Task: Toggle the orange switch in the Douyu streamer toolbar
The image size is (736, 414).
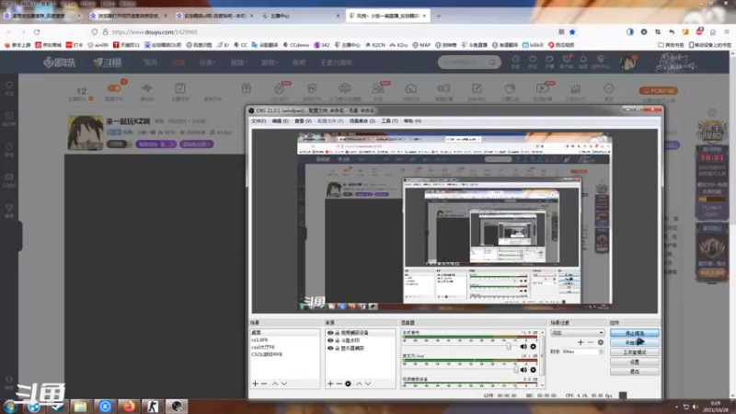Action: 114,87
